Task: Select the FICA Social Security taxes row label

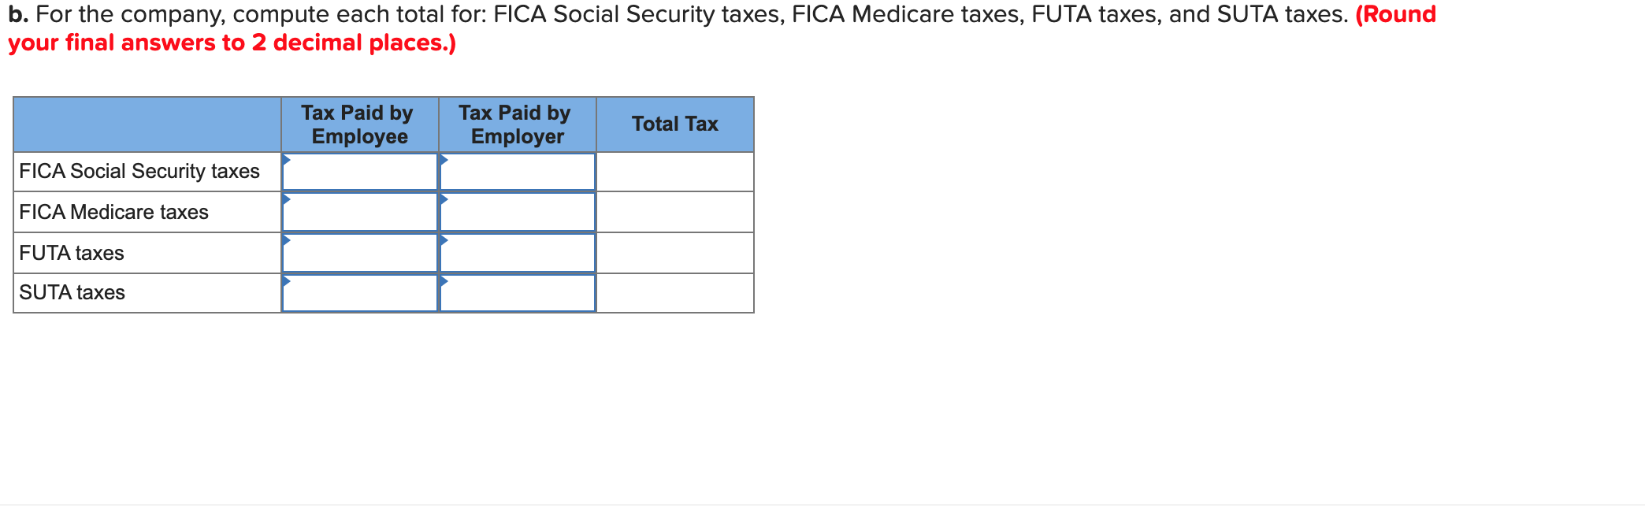Action: 139,171
